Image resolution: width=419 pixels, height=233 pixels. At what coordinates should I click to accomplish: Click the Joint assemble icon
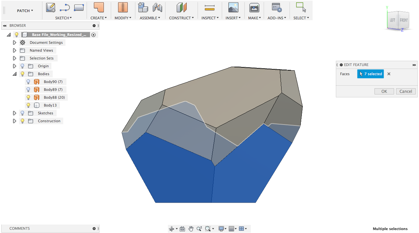pyautogui.click(x=157, y=8)
